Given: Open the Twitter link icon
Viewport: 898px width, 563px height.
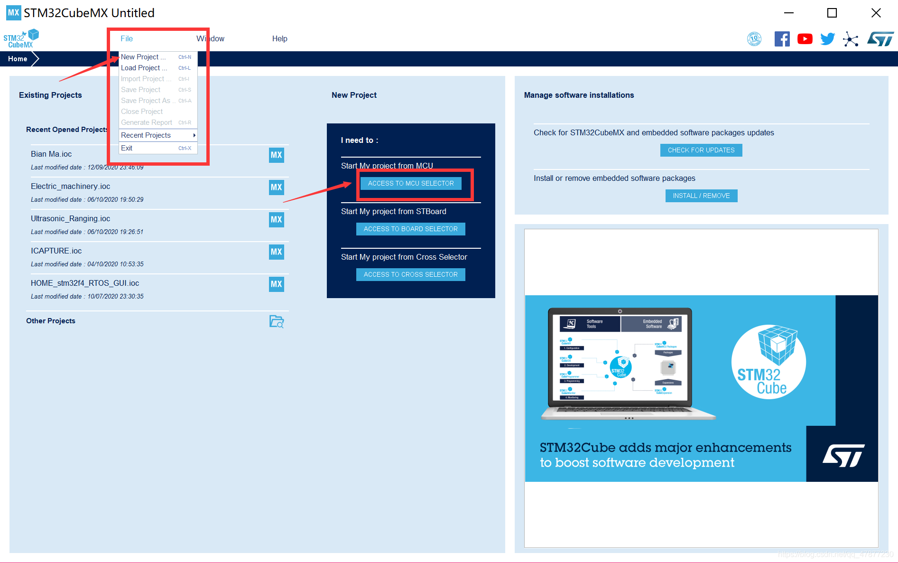Looking at the screenshot, I should pos(827,39).
